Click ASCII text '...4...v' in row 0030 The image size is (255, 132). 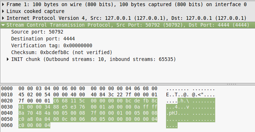click(178, 107)
